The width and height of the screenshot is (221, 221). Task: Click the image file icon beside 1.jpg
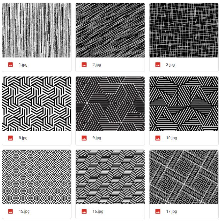tap(11, 65)
